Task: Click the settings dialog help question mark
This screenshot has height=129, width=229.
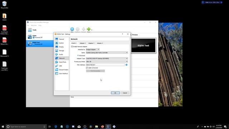Action: click(x=122, y=34)
